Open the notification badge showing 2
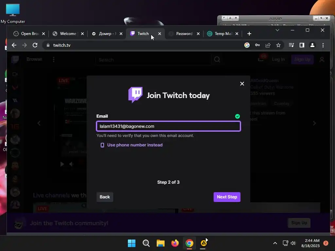The width and height of the screenshot is (335, 251). point(326,243)
